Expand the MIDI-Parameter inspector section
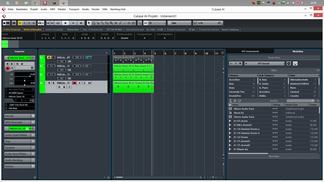 tap(20, 122)
